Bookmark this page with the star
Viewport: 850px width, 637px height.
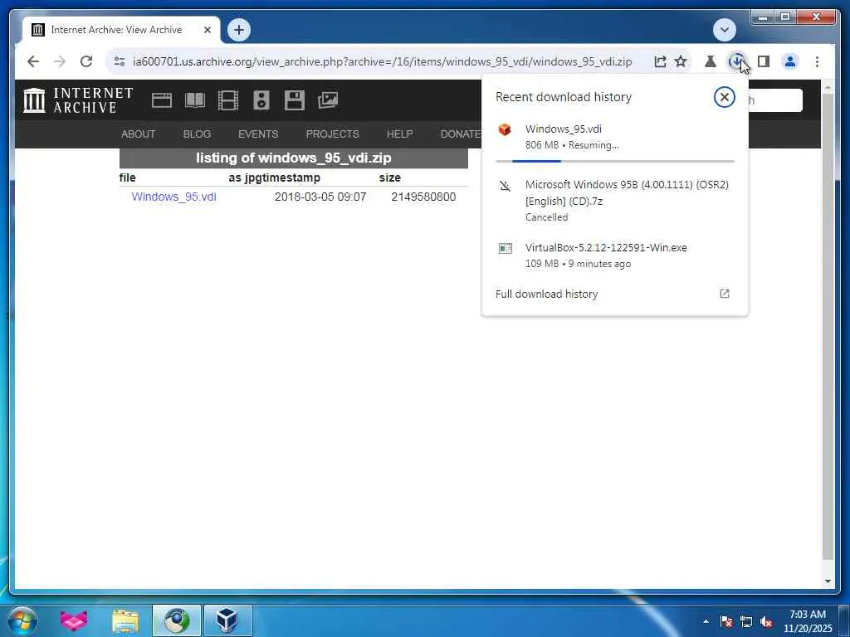(681, 61)
